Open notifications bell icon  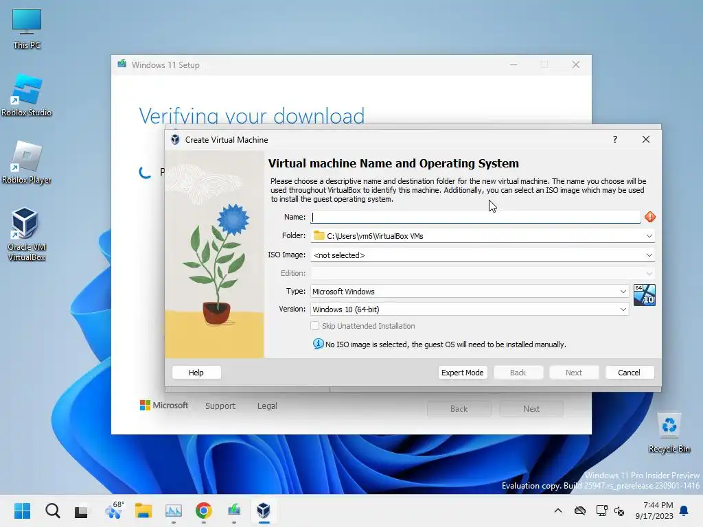click(684, 511)
